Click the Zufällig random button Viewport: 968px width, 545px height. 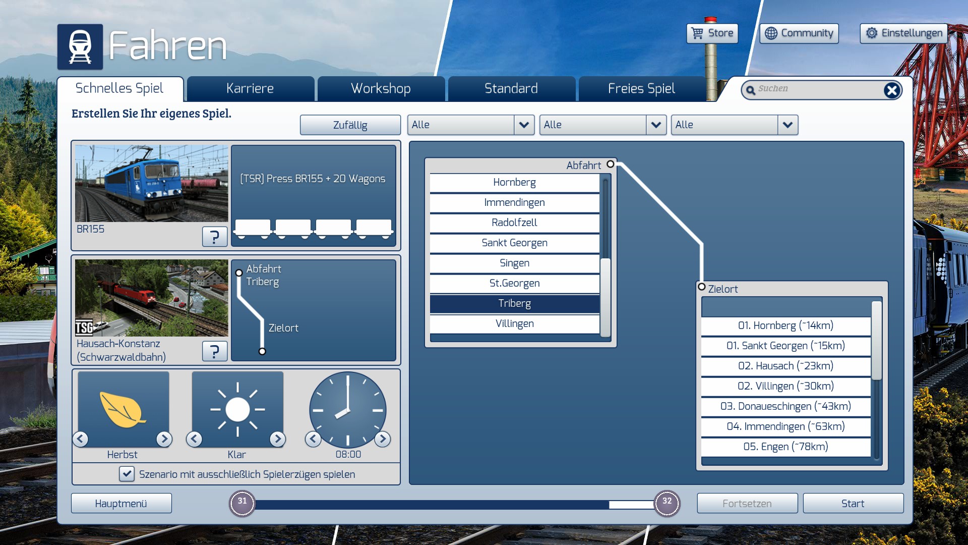pyautogui.click(x=350, y=125)
